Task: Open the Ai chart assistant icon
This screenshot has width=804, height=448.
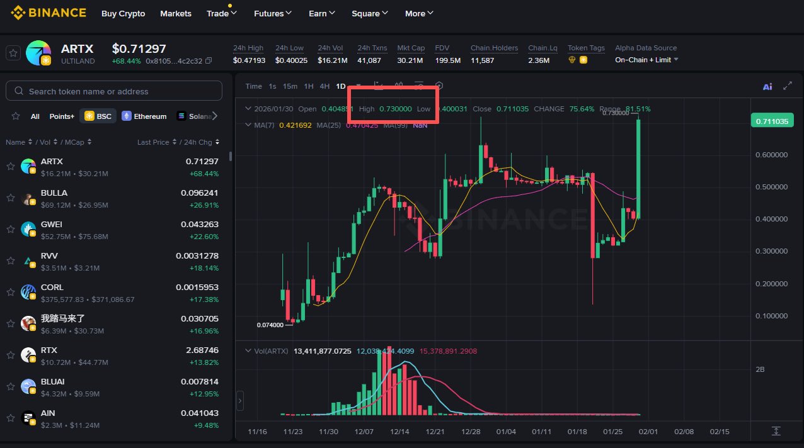Action: 767,86
